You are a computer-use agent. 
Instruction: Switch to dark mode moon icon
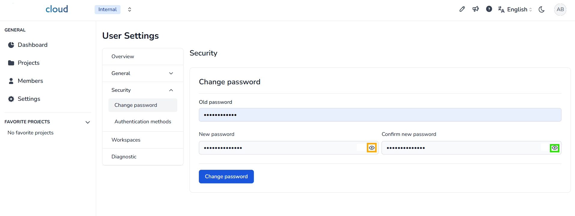tap(542, 10)
